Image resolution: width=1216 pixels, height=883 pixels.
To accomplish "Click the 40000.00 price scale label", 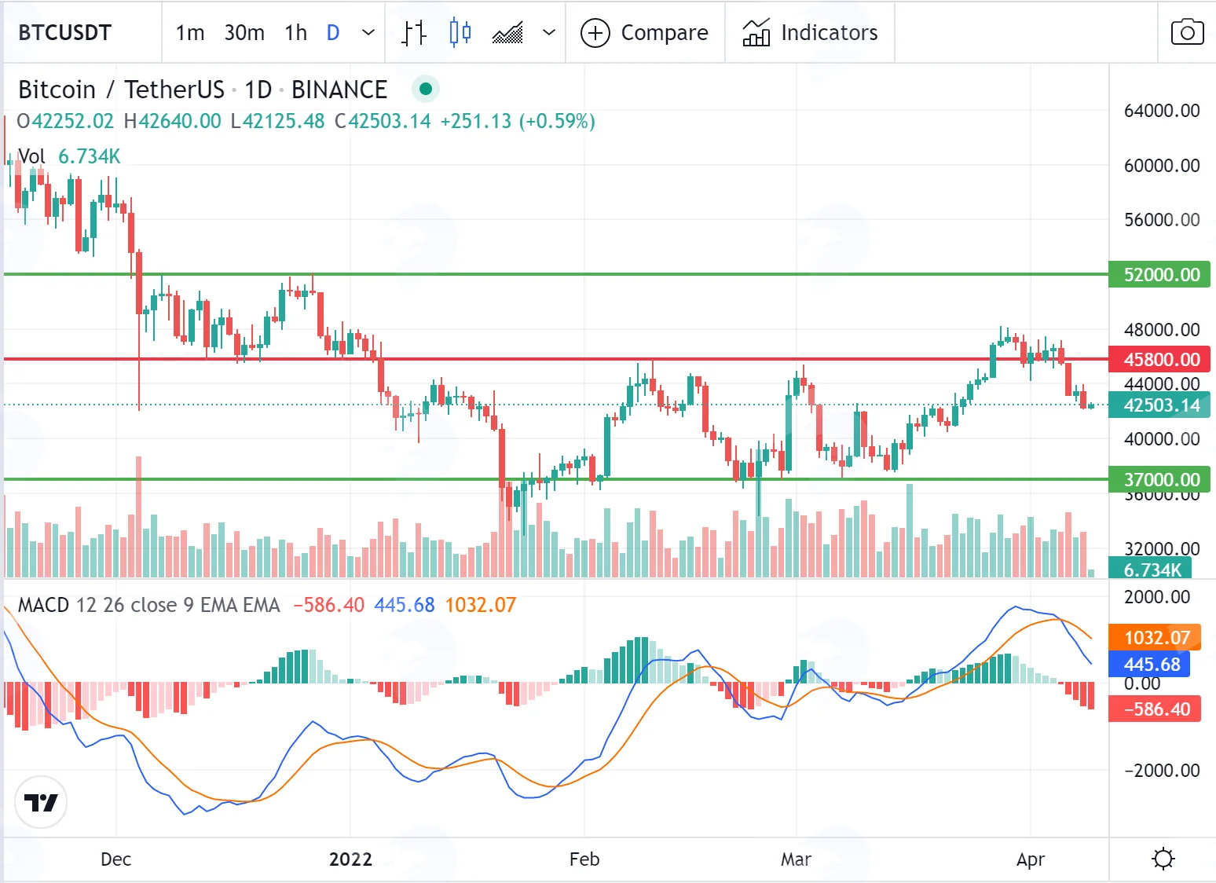I will pyautogui.click(x=1162, y=439).
